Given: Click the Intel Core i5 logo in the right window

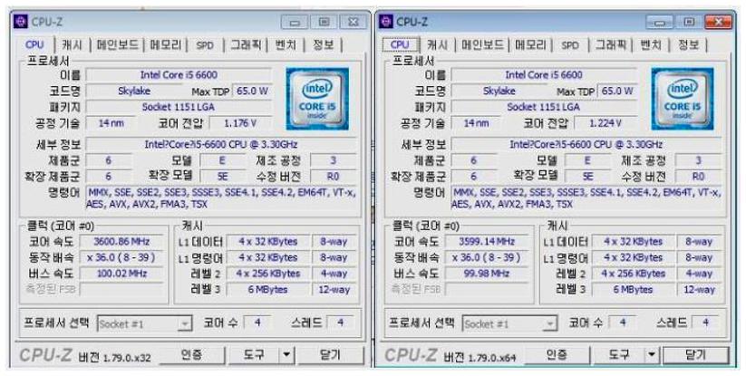Looking at the screenshot, I should click(683, 99).
